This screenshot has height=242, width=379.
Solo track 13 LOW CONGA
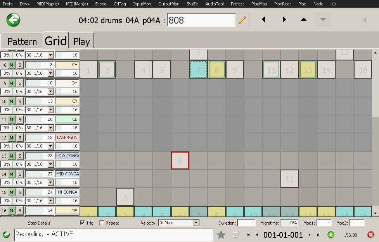click(20, 156)
